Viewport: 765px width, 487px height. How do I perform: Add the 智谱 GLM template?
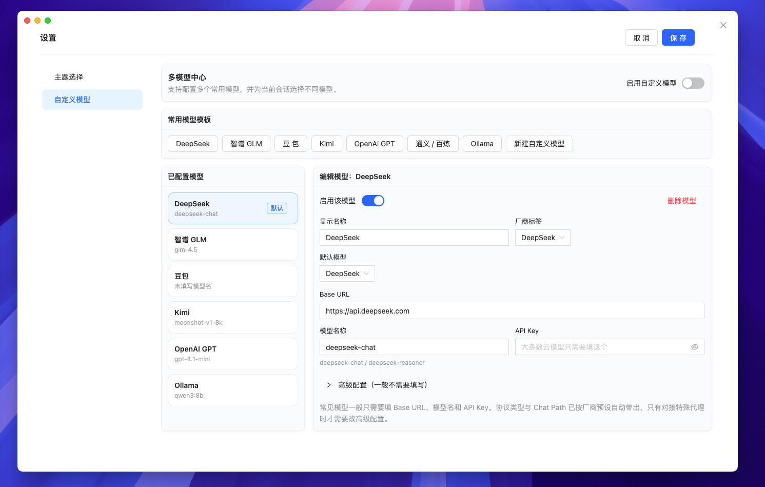click(246, 144)
